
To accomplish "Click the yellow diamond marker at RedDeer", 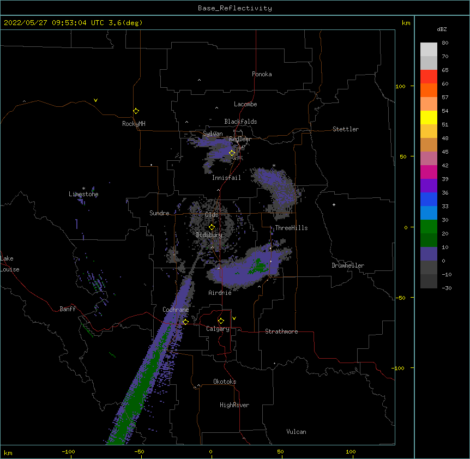I will 232,153.
